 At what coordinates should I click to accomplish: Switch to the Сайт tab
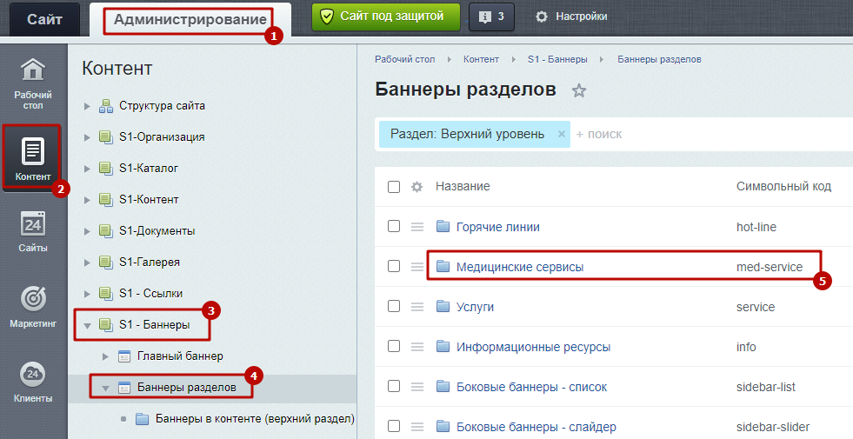pos(44,20)
